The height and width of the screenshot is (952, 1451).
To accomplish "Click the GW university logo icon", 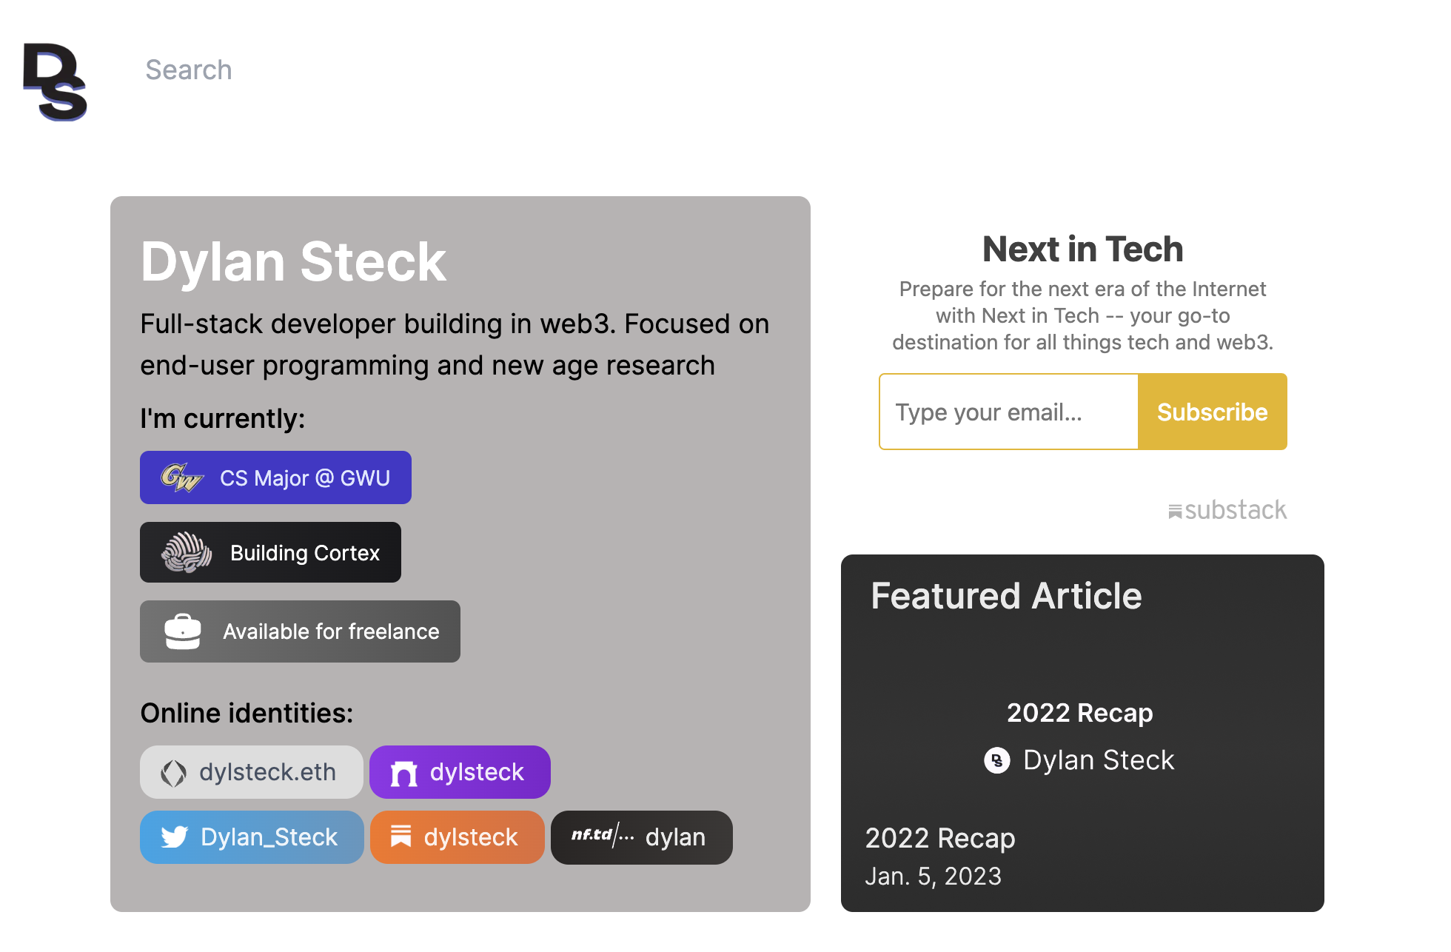I will point(181,477).
